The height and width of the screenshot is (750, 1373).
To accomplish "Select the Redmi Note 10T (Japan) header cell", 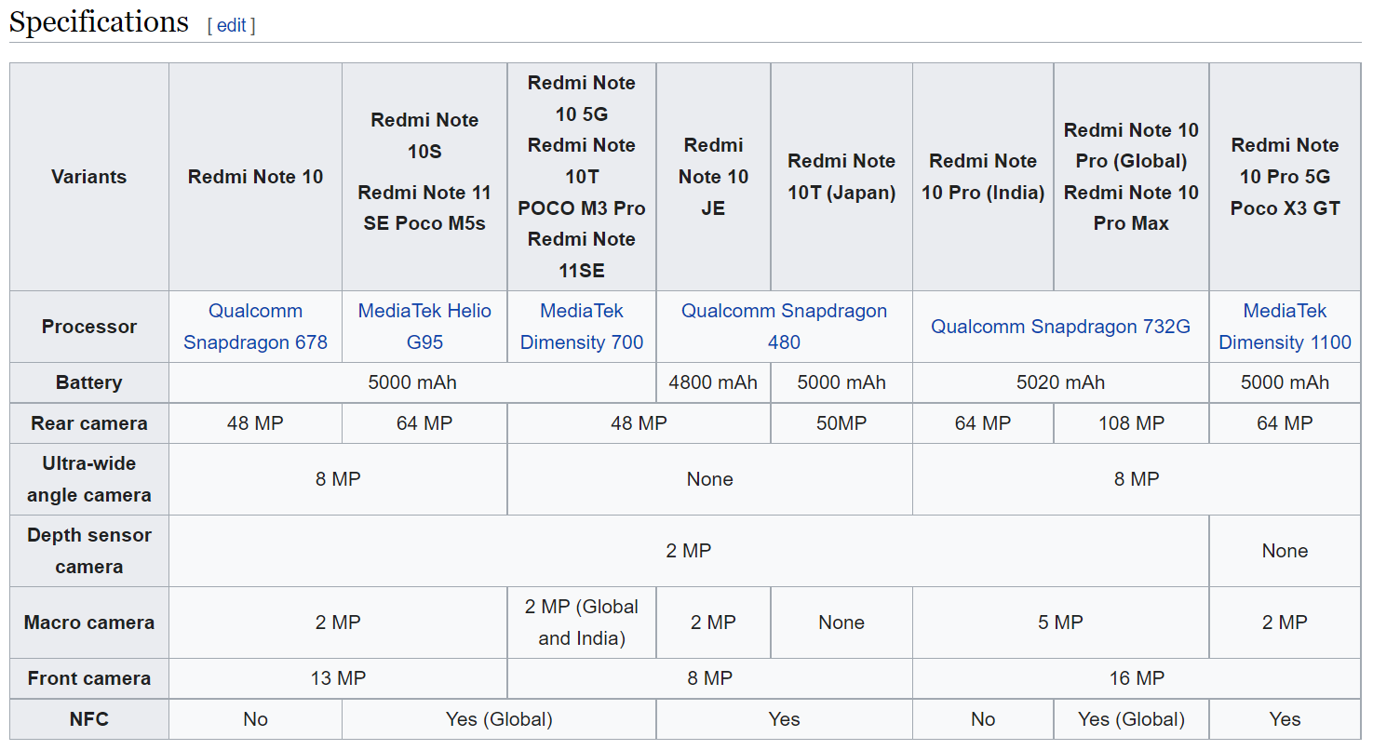I will click(841, 176).
